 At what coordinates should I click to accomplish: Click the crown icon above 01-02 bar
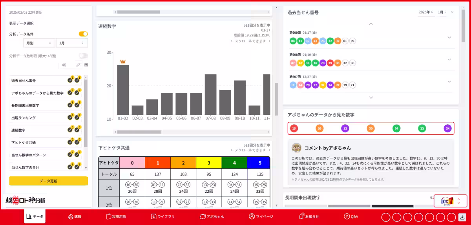(123, 62)
